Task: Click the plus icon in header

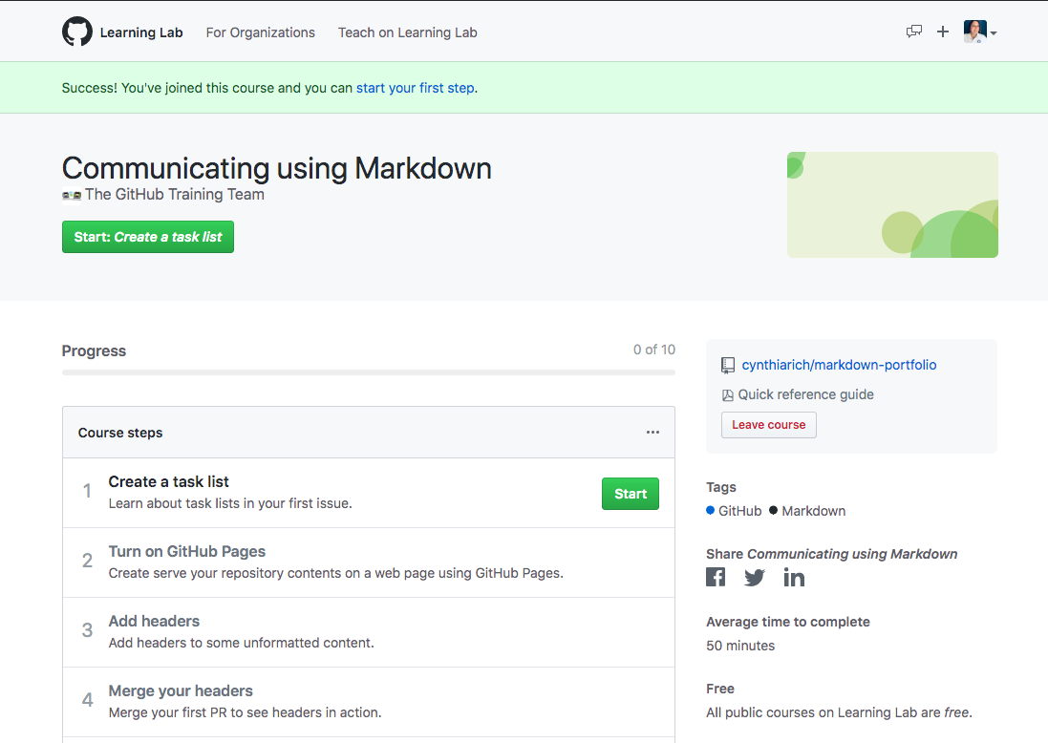Action: (942, 32)
